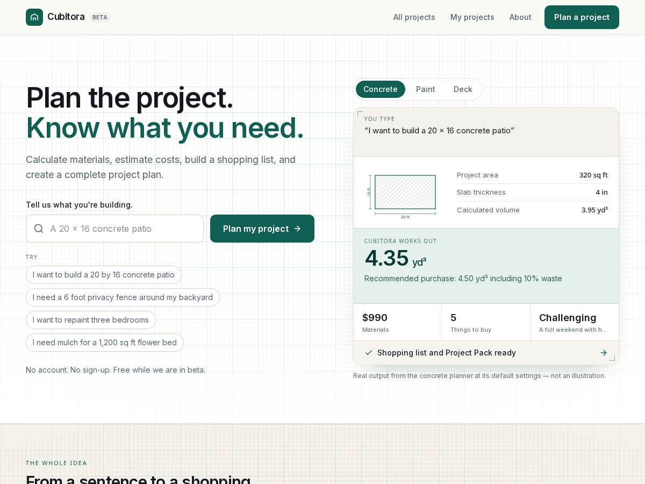Click the 3.95 yd³ calculated volume value

point(594,210)
